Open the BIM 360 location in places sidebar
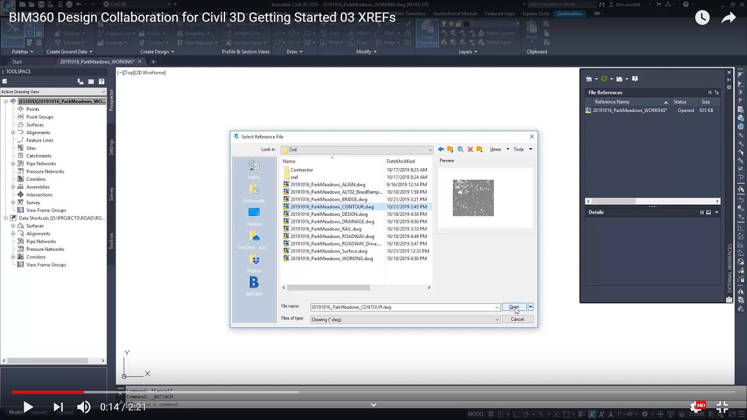This screenshot has width=747, height=420. (x=254, y=286)
